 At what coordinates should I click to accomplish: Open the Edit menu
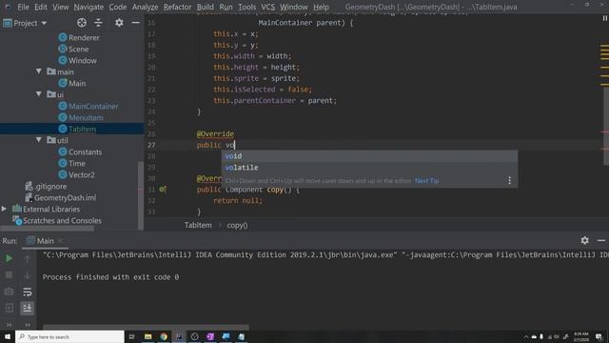(40, 7)
